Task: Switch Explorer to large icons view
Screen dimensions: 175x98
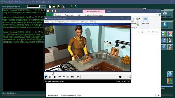Action: click(159, 95)
